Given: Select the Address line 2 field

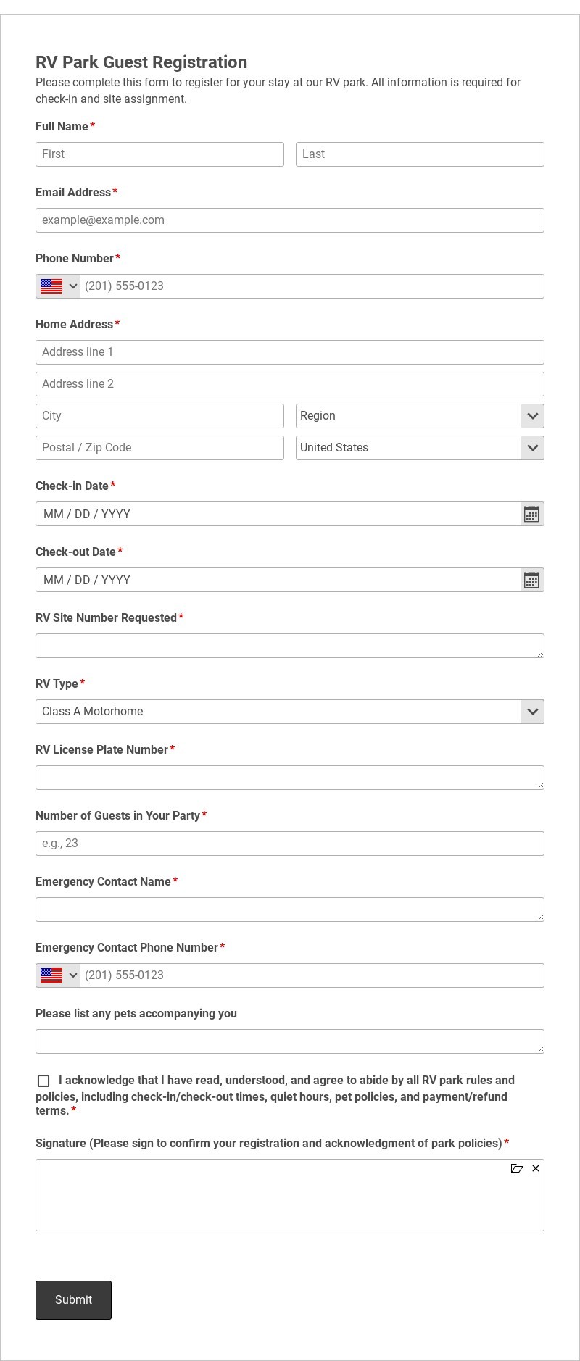Looking at the screenshot, I should [290, 384].
